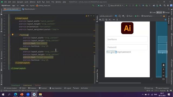Click the expand horizontally arrow icon
Viewport: 173px width, 97px height.
click(x=114, y=20)
